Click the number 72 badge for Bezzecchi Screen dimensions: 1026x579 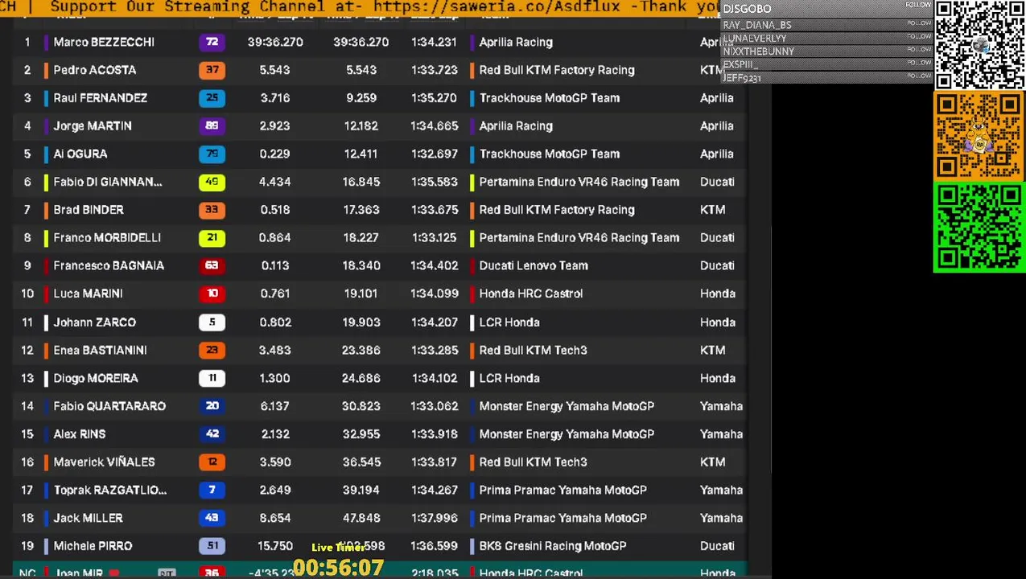tap(212, 42)
